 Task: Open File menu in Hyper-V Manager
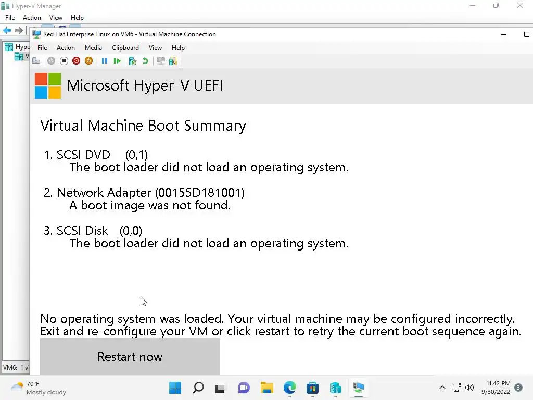coord(10,18)
